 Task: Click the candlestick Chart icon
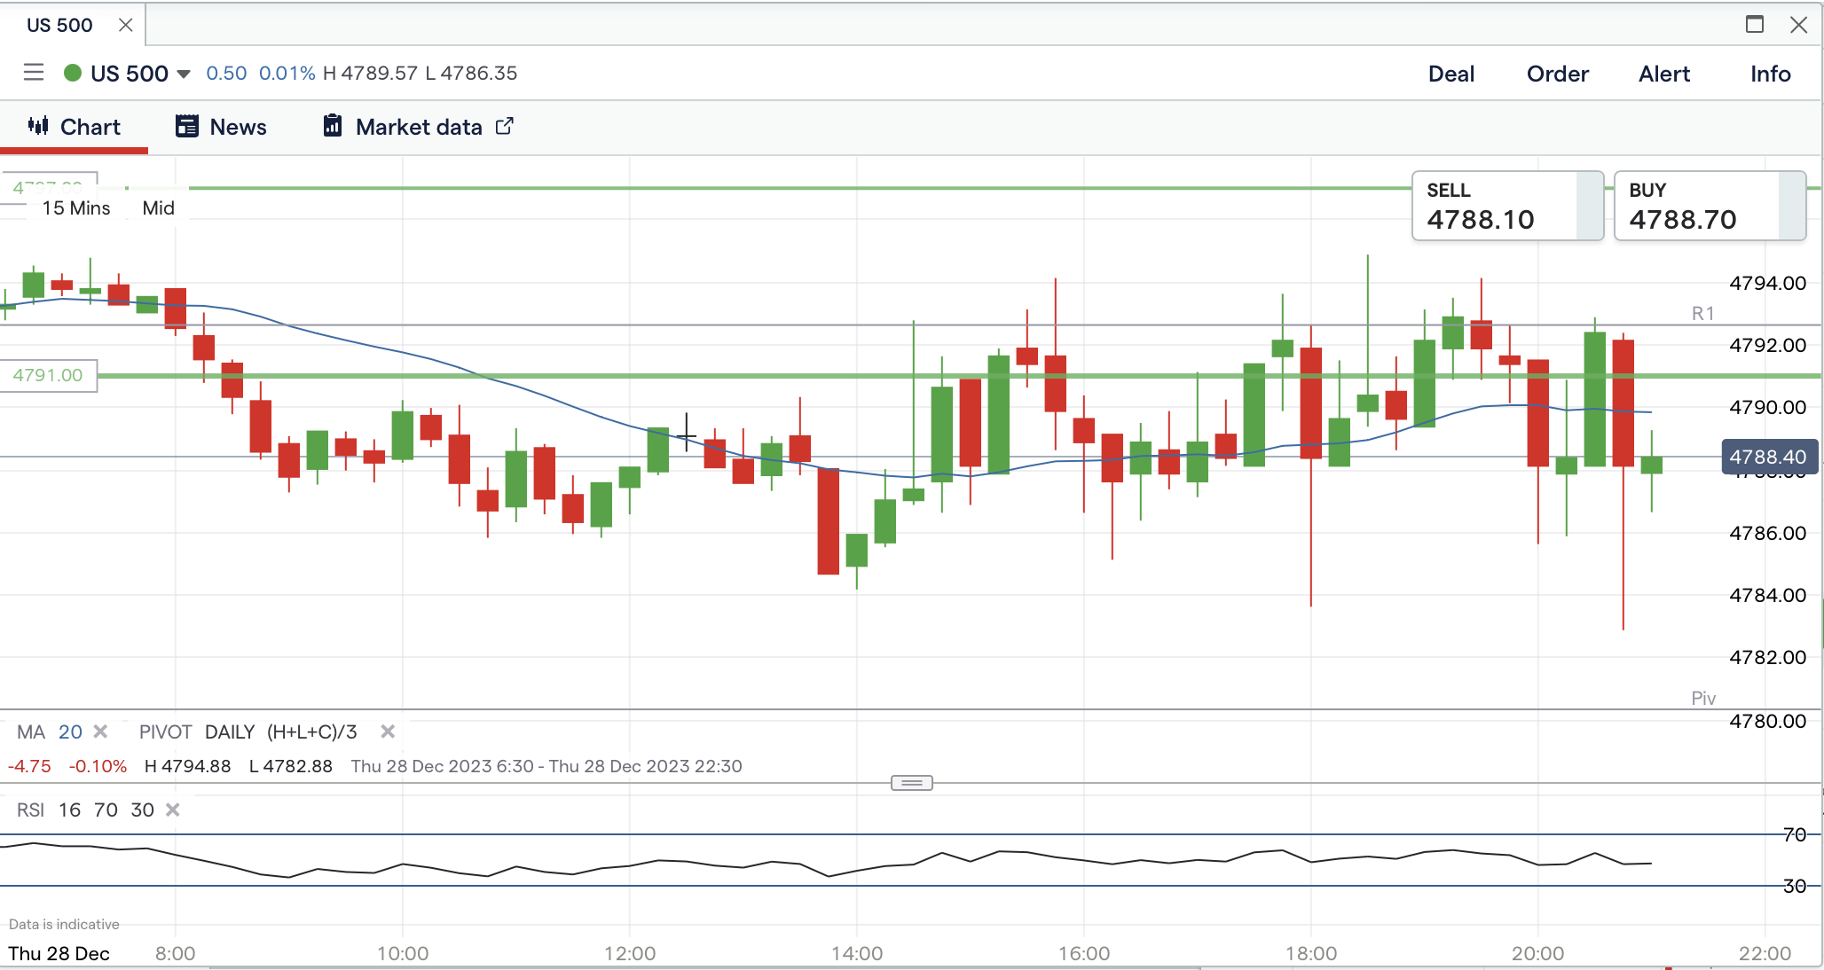38,126
